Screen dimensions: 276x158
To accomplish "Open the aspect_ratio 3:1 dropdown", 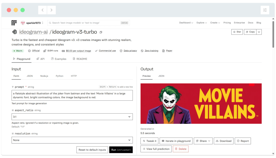I will point(72,117).
